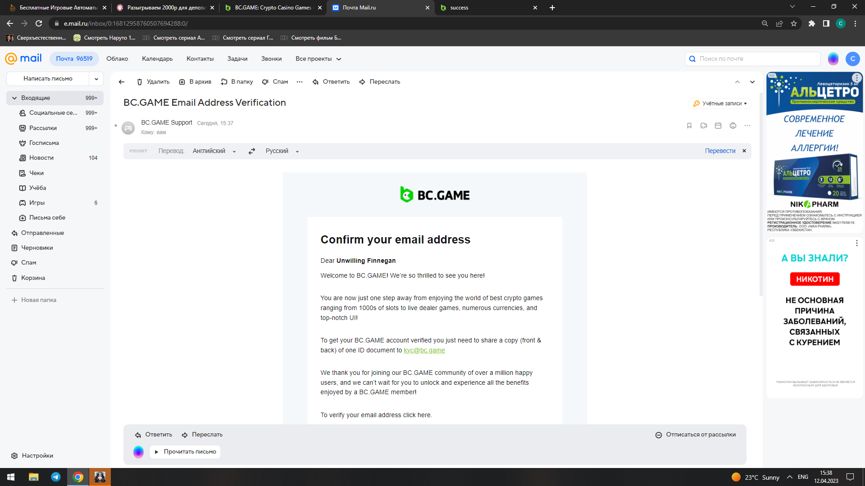The width and height of the screenshot is (865, 486).
Task: Toggle unread dot beside sender avatar
Action: 116,126
